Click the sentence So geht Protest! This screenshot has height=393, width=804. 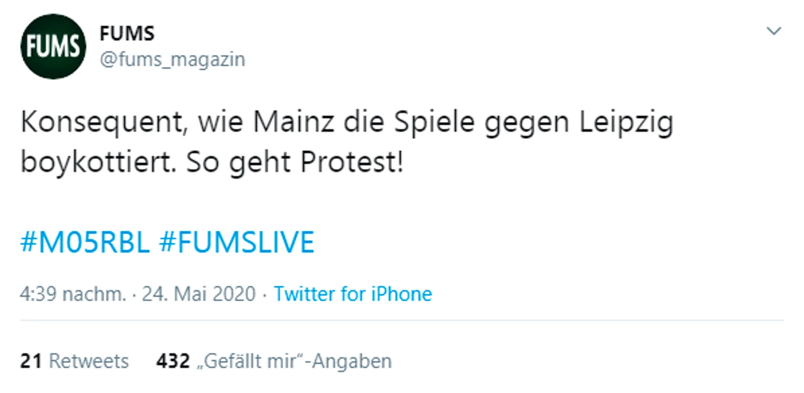click(295, 163)
